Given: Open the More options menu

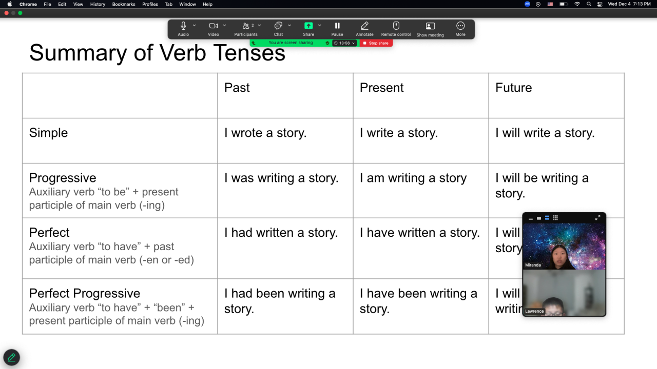Looking at the screenshot, I should pos(460,26).
